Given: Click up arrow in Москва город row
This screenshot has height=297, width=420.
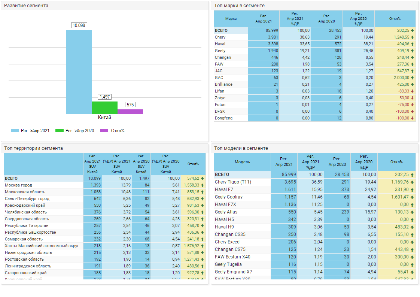Looking at the screenshot, I should pyautogui.click(x=203, y=185).
